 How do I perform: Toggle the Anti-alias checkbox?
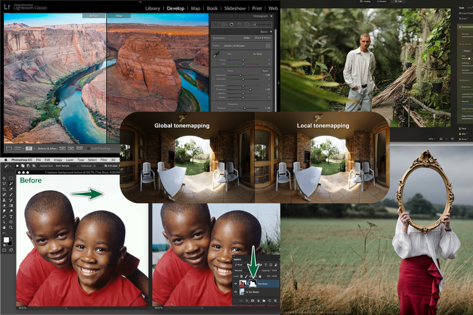pyautogui.click(x=106, y=166)
